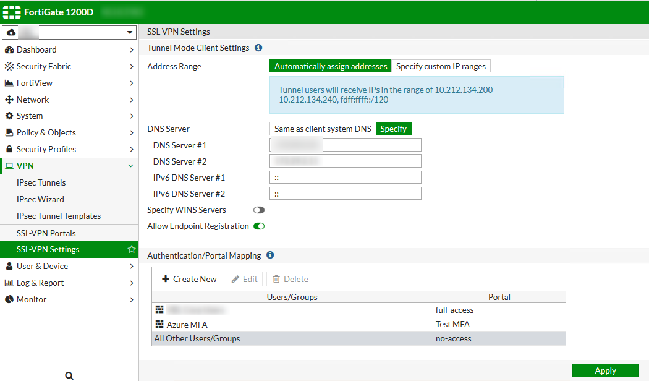Click the FortiView chart icon
The width and height of the screenshot is (649, 381).
tap(9, 83)
